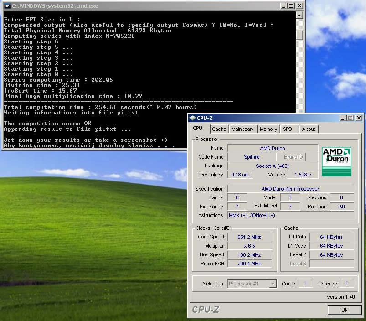Click the L1 Data '64 KBytes' value
Image resolution: width=366 pixels, height=321 pixels.
tap(331, 237)
